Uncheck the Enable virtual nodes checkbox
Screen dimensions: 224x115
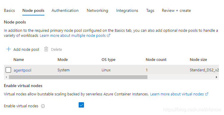coord(81,105)
